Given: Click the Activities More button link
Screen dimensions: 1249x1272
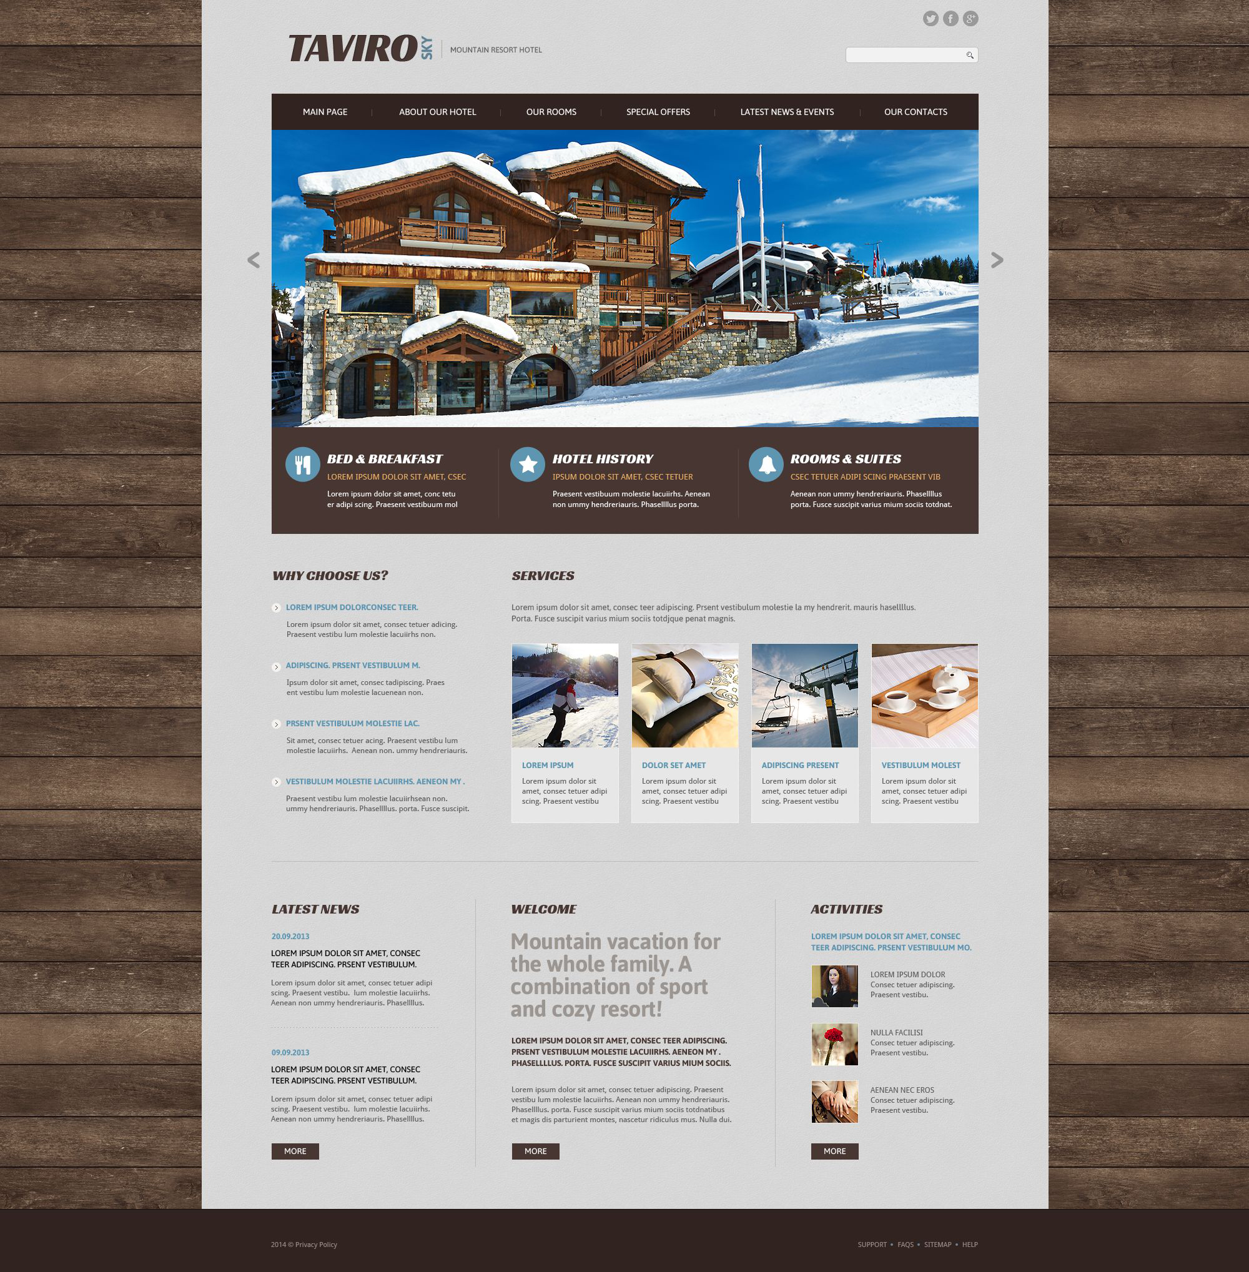Looking at the screenshot, I should coord(835,1151).
